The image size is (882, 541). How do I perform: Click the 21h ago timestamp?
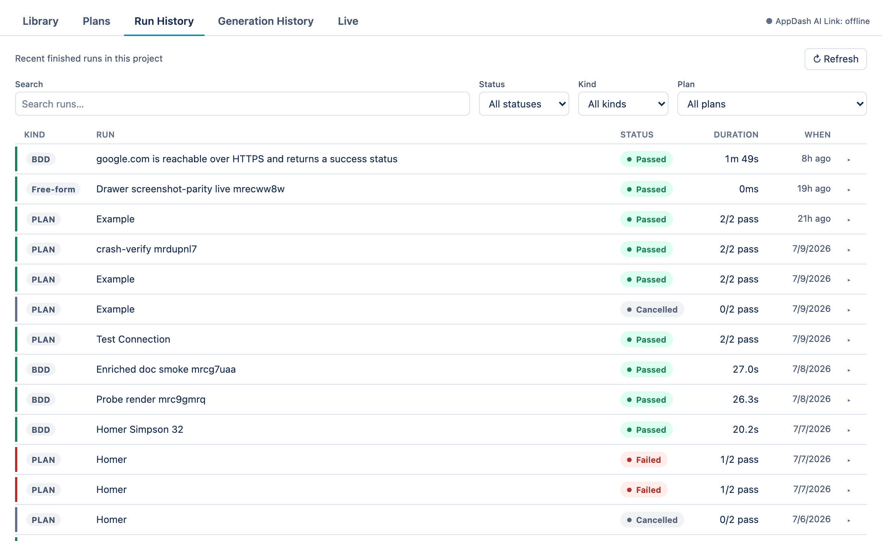pos(814,219)
